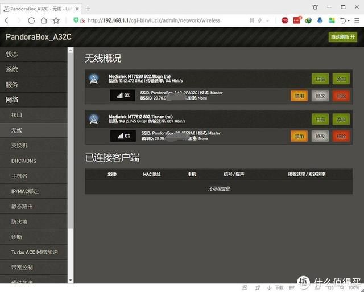
Task: Open 带宽控制 page in sidebar
Action: click(34, 267)
